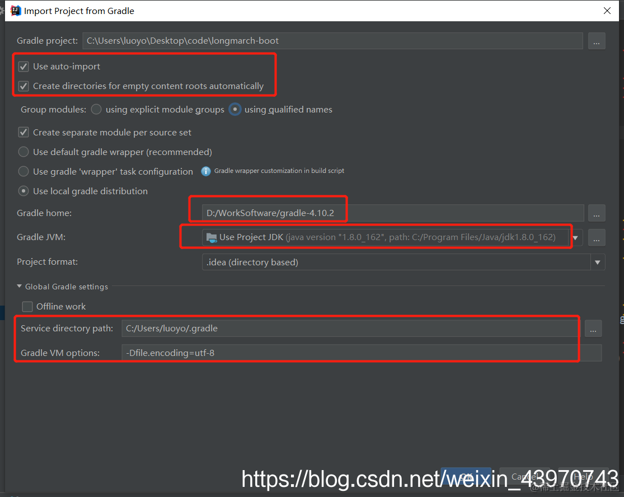
Task: Click the IntelliJ icon in title bar
Action: 15,11
